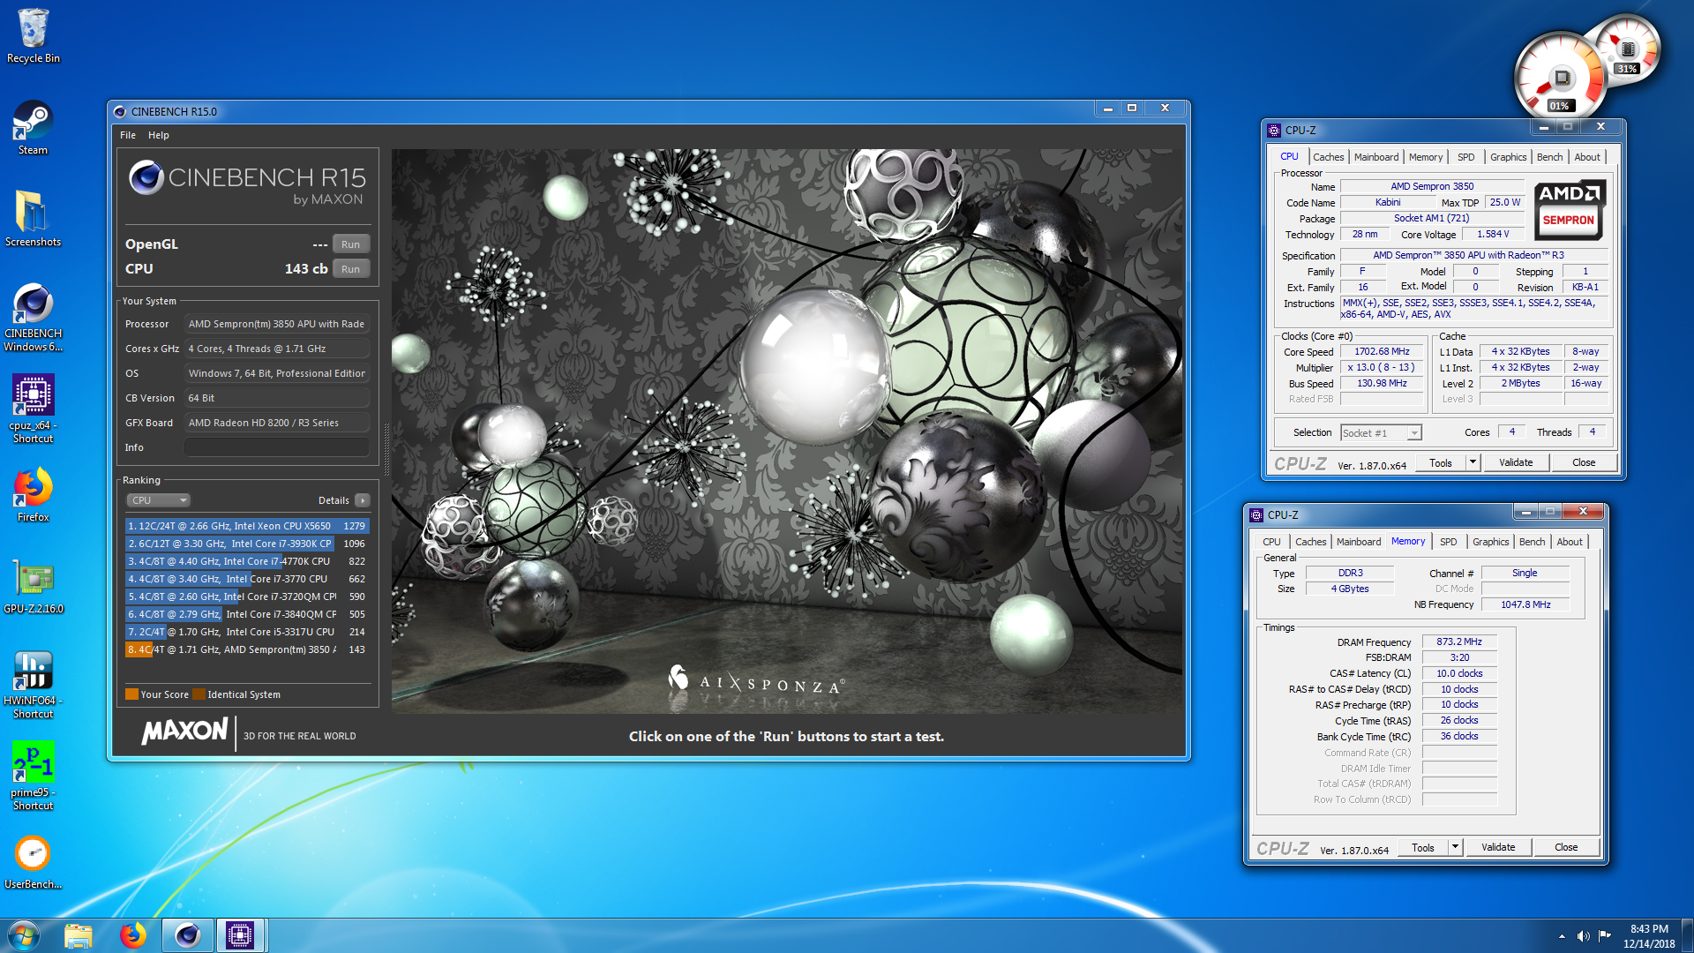Select ranking row Intel Xeon CPU X5650
The width and height of the screenshot is (1694, 953).
tap(247, 526)
